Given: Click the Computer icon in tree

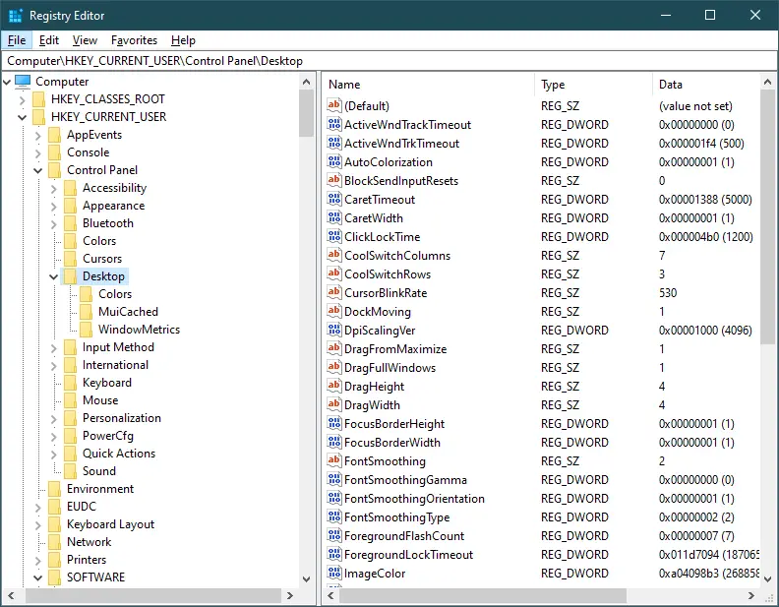Looking at the screenshot, I should [23, 81].
